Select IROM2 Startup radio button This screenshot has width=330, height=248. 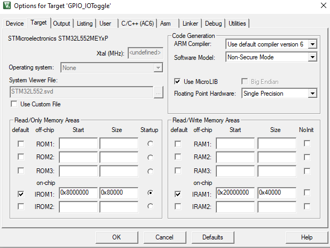coord(150,206)
